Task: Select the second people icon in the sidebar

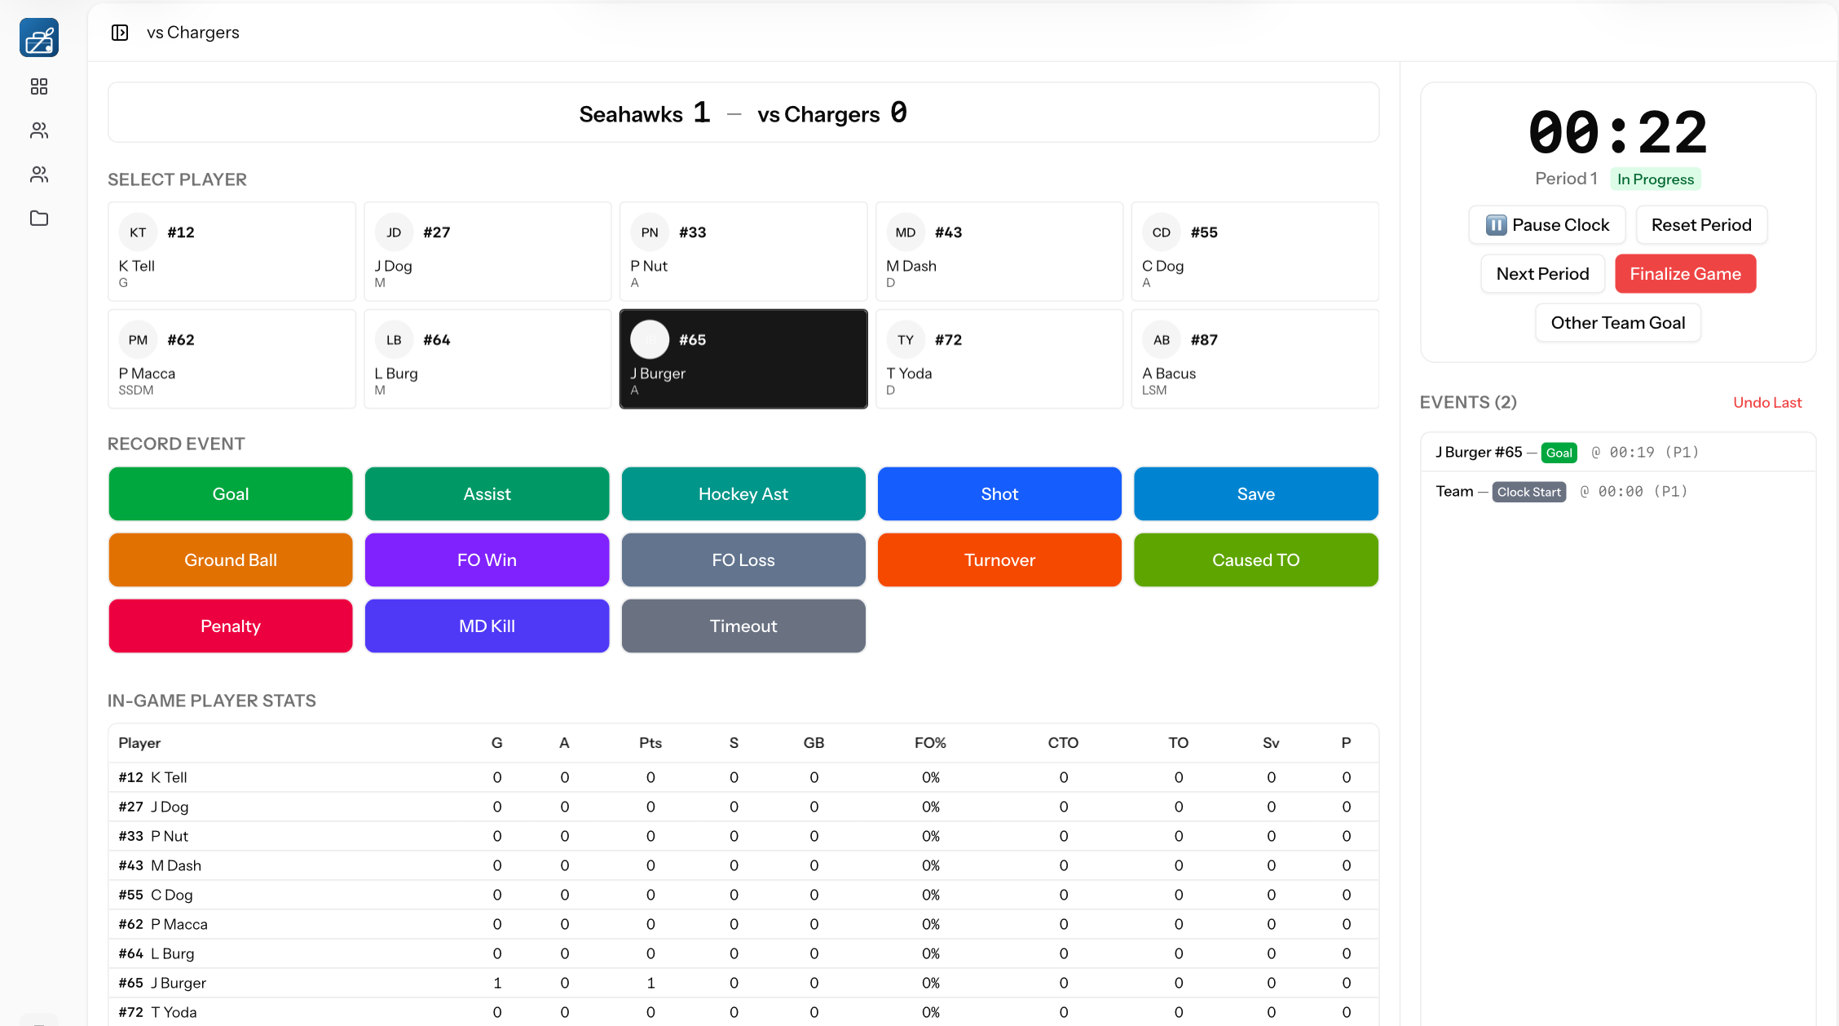Action: coord(38,175)
